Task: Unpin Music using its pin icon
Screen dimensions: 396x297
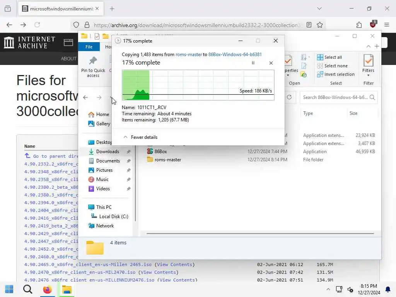Action: [128, 179]
